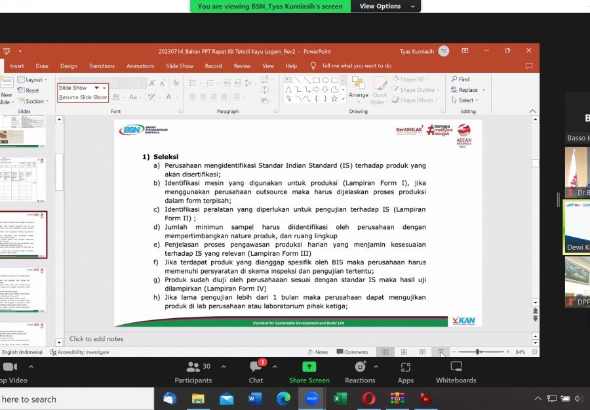Switch to the Review ribbon tab
This screenshot has height=410, width=590.
coord(242,66)
